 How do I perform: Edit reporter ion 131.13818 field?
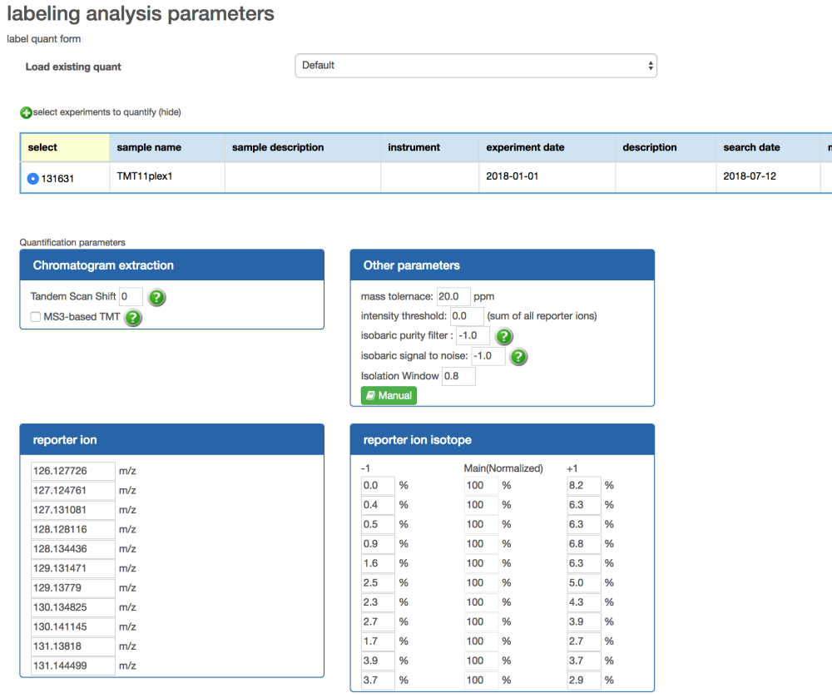tap(73, 646)
